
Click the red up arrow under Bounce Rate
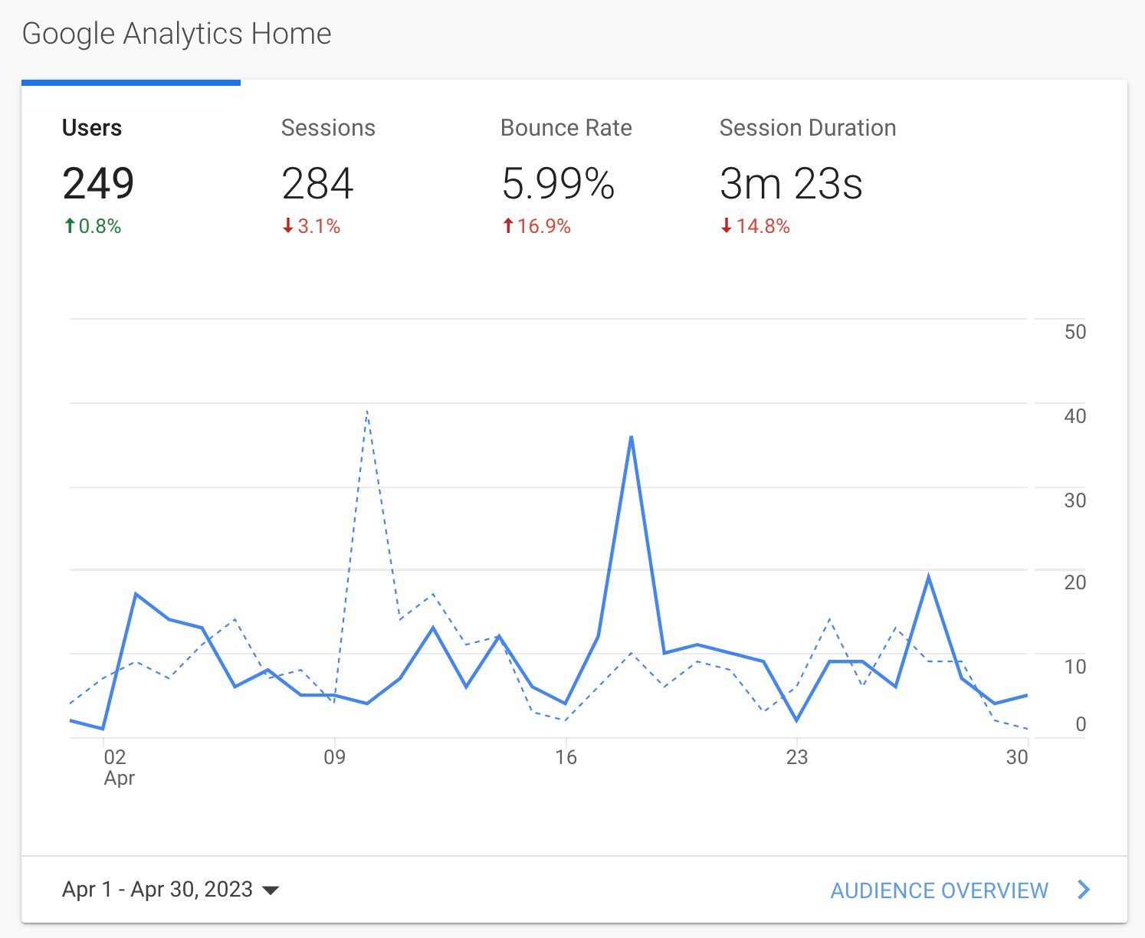pyautogui.click(x=507, y=226)
